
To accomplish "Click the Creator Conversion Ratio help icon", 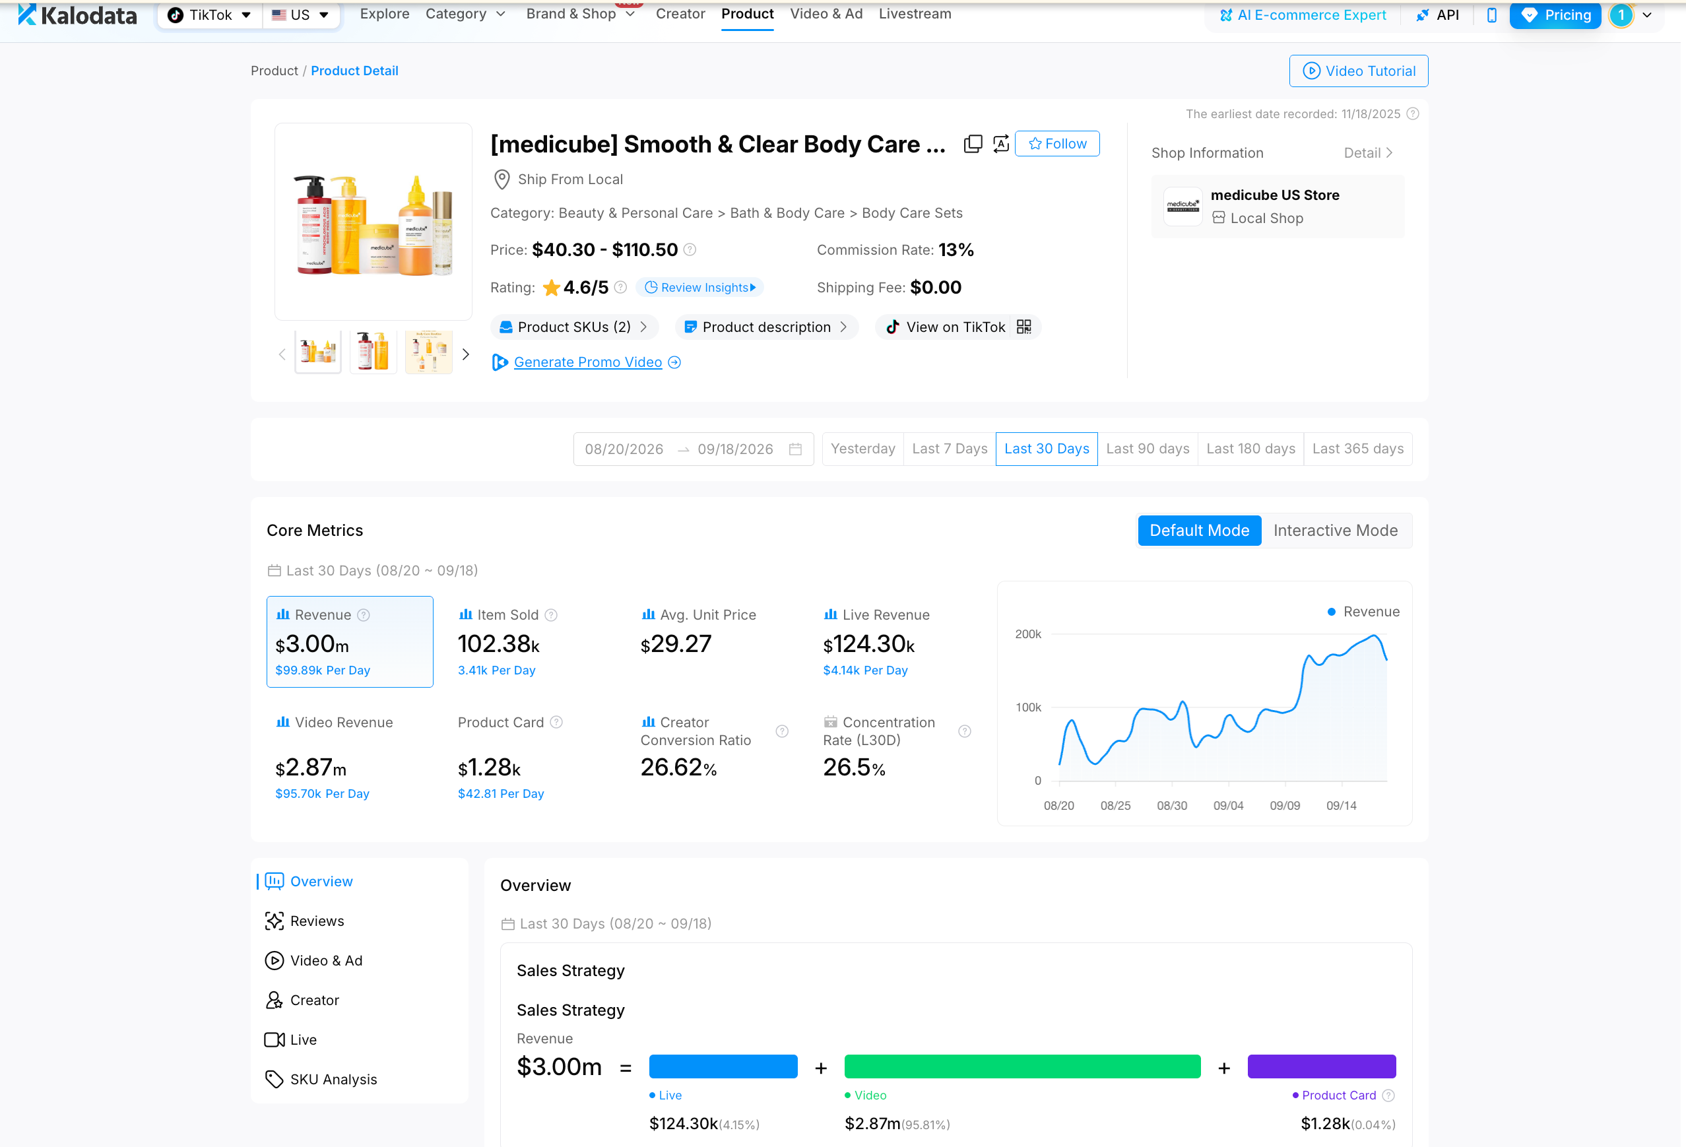I will pyautogui.click(x=782, y=731).
